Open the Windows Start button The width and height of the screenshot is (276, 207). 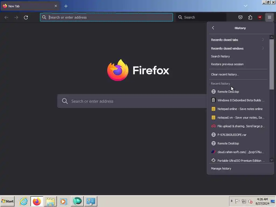7,201
